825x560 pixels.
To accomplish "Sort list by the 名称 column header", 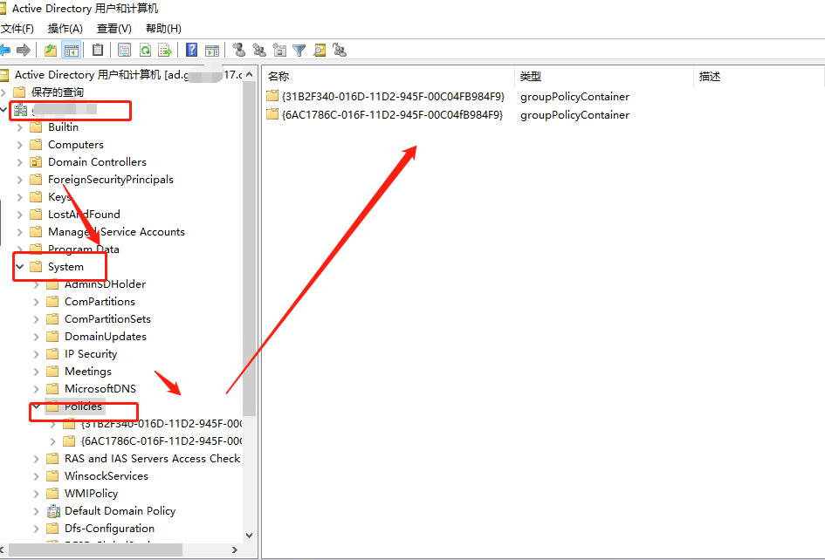I will coord(388,76).
